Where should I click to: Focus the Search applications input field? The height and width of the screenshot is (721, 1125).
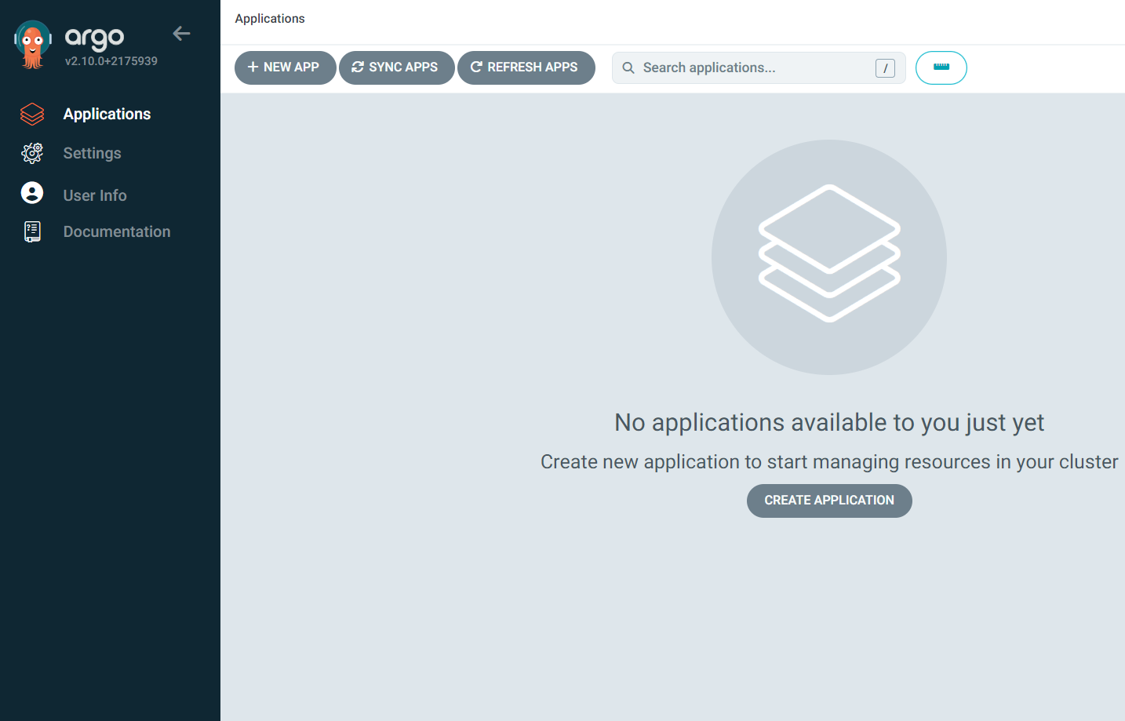coord(759,68)
